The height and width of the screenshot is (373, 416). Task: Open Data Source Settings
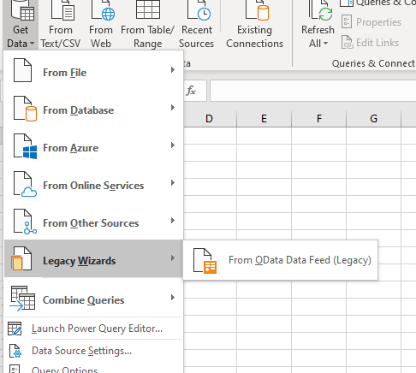click(93, 351)
